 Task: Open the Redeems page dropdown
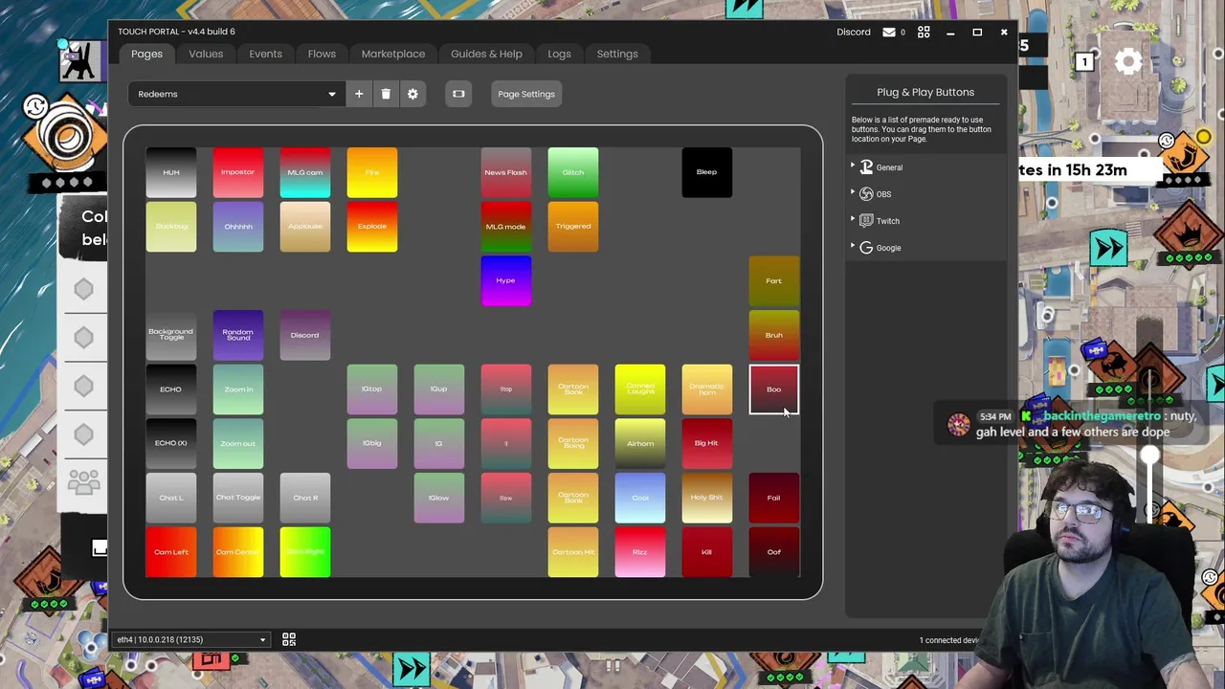236,94
